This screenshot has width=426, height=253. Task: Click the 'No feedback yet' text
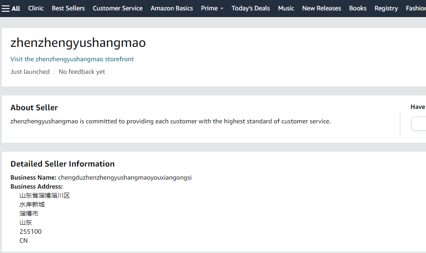click(x=82, y=72)
